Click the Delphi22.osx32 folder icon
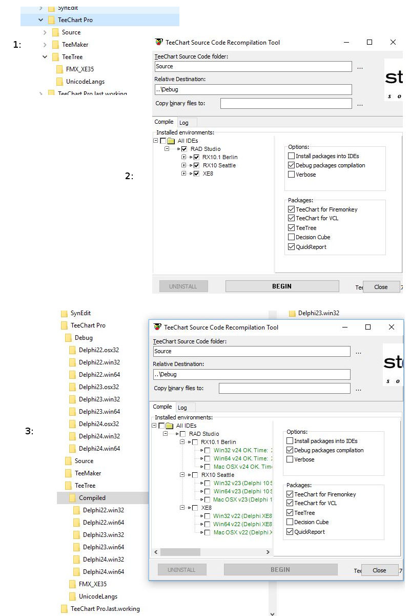 (72, 350)
